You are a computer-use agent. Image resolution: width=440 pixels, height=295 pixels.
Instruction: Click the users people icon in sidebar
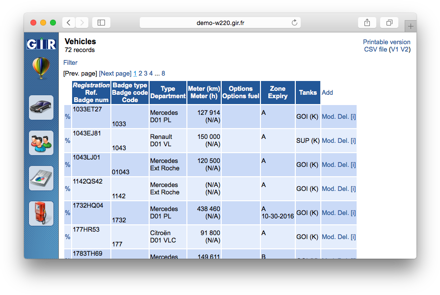point(41,143)
